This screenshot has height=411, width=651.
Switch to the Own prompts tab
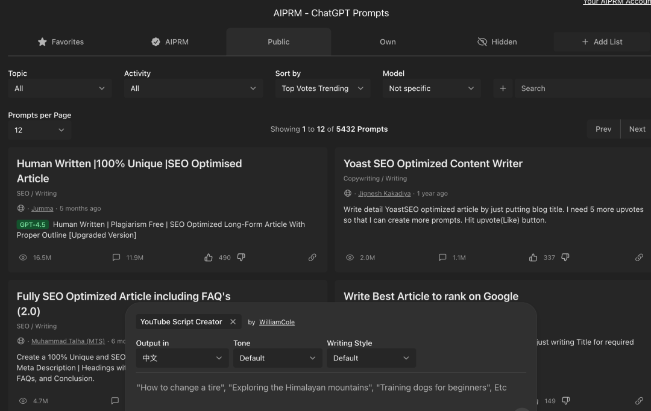pos(388,42)
